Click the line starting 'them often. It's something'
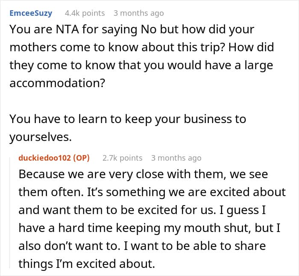 pyautogui.click(x=152, y=192)
